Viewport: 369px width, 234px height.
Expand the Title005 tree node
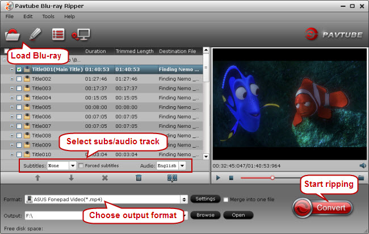(x=12, y=107)
